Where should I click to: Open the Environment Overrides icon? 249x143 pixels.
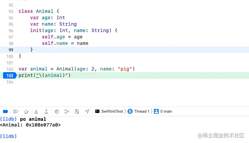click(77, 111)
